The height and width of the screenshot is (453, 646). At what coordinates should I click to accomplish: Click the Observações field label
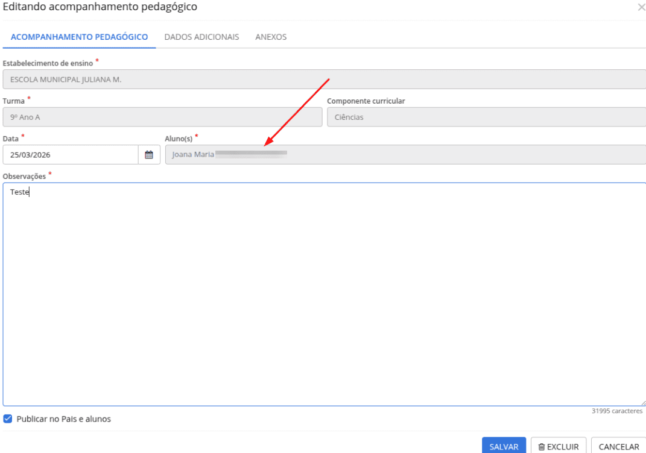pos(24,177)
